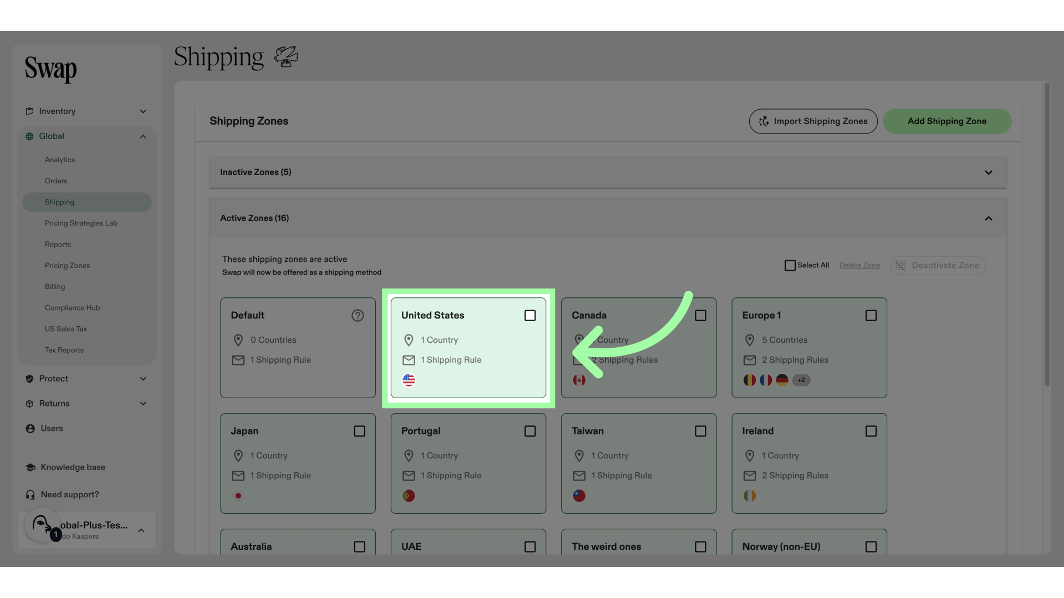Click the Protect shield icon

tap(29, 379)
